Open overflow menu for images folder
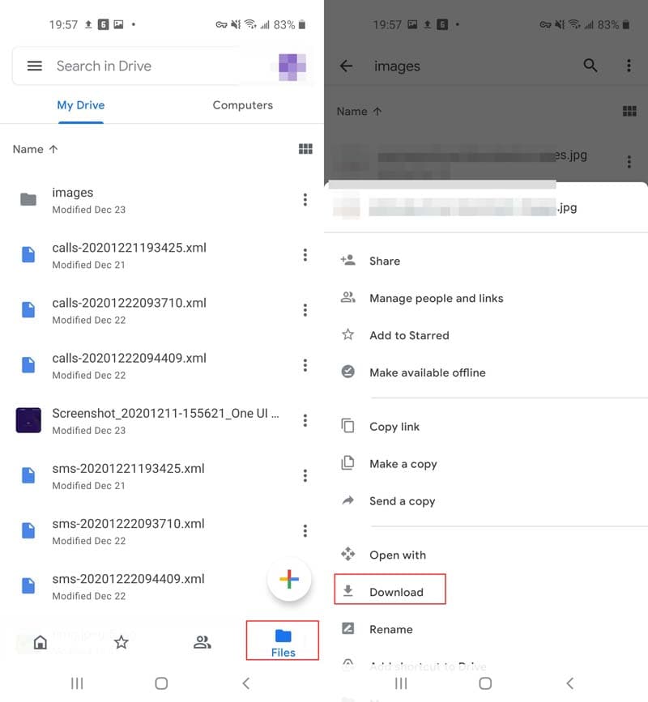Viewport: 648px width, 702px height. tap(305, 199)
